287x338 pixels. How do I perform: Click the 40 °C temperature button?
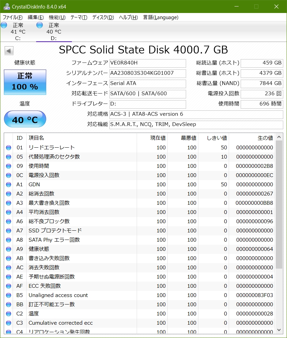click(25, 119)
